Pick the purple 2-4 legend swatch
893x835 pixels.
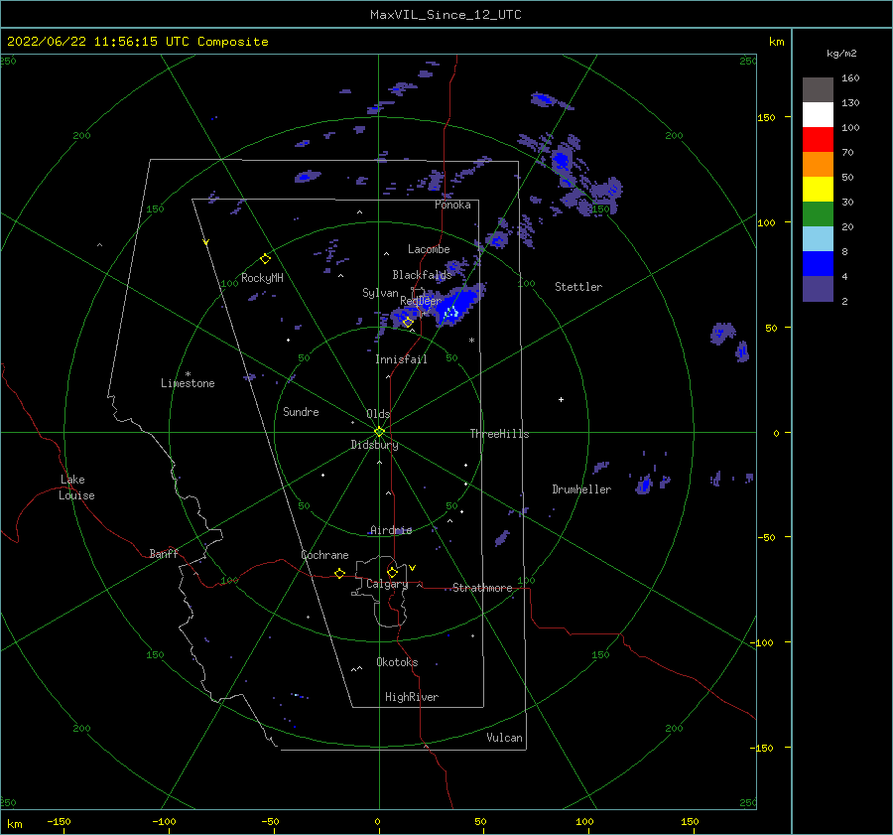[x=818, y=289]
